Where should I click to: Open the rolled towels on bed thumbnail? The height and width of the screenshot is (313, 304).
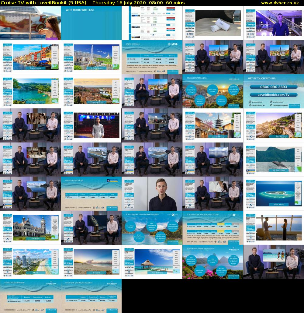(x=213, y=23)
